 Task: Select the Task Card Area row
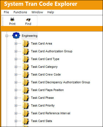coord(42,43)
